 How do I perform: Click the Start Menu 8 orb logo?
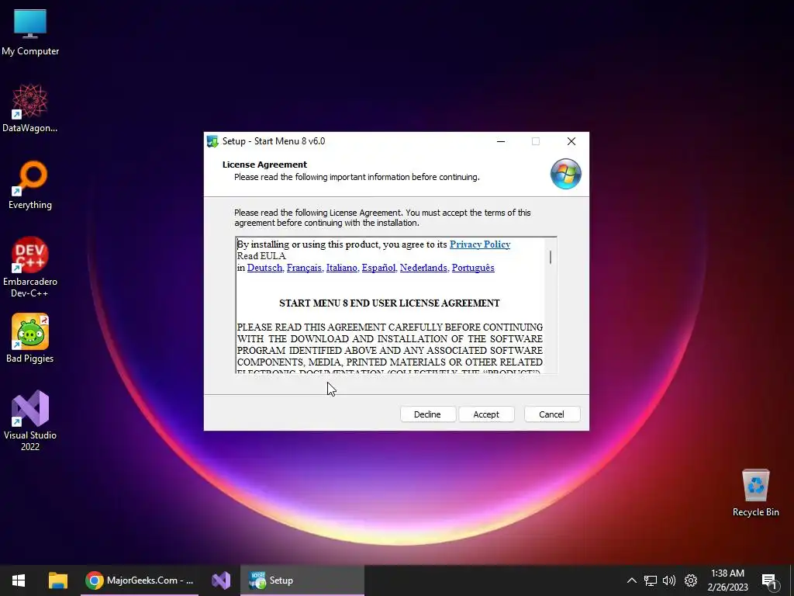click(565, 174)
